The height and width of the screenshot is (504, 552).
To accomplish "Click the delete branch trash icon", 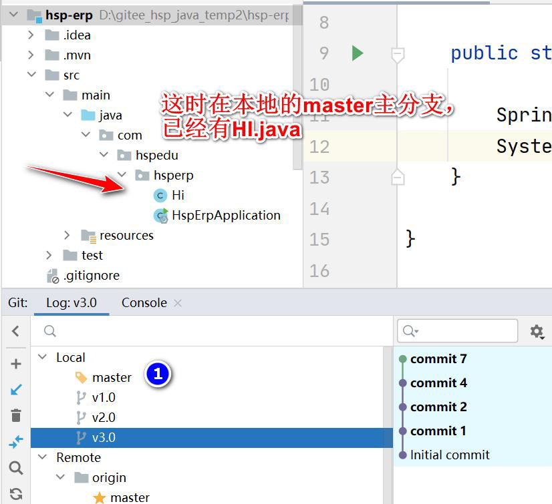I will point(16,415).
